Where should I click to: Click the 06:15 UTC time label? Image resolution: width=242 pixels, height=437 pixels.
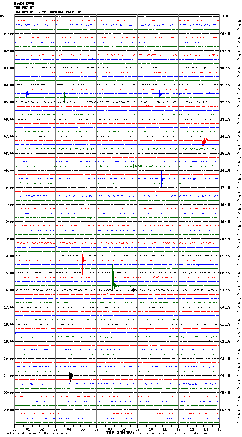coord(225,410)
